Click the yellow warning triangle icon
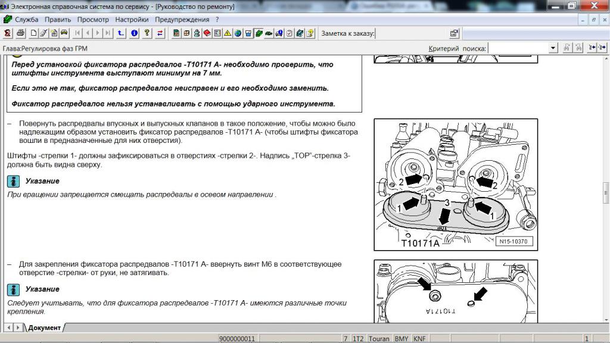Image resolution: width=610 pixels, height=343 pixels. [228, 33]
